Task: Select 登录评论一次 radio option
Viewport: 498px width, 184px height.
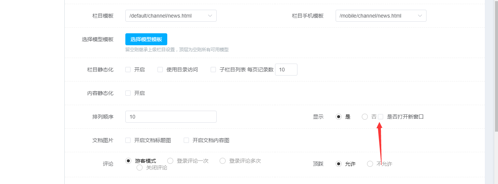Action: coord(170,161)
